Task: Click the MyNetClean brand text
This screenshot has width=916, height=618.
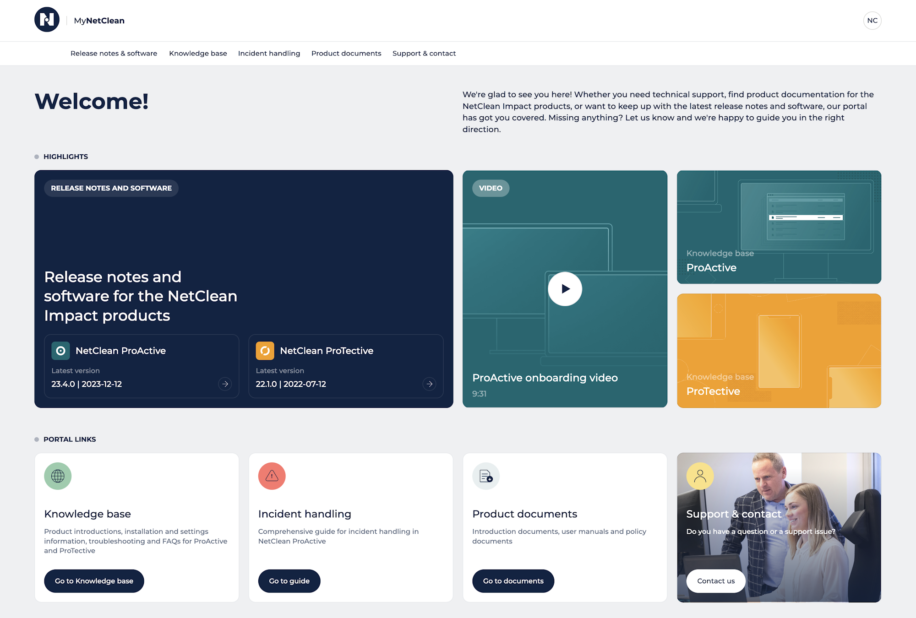Action: pyautogui.click(x=99, y=21)
